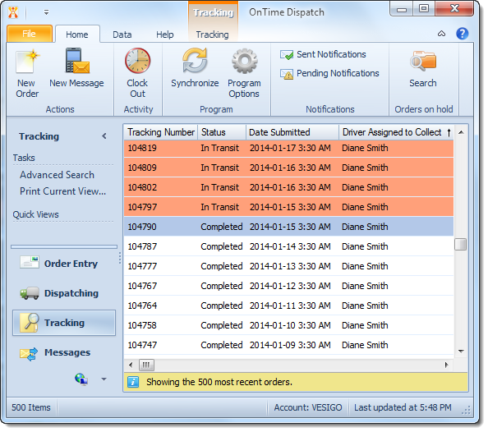
Task: Open the quick access toolbar dropdown
Action: click(x=46, y=12)
